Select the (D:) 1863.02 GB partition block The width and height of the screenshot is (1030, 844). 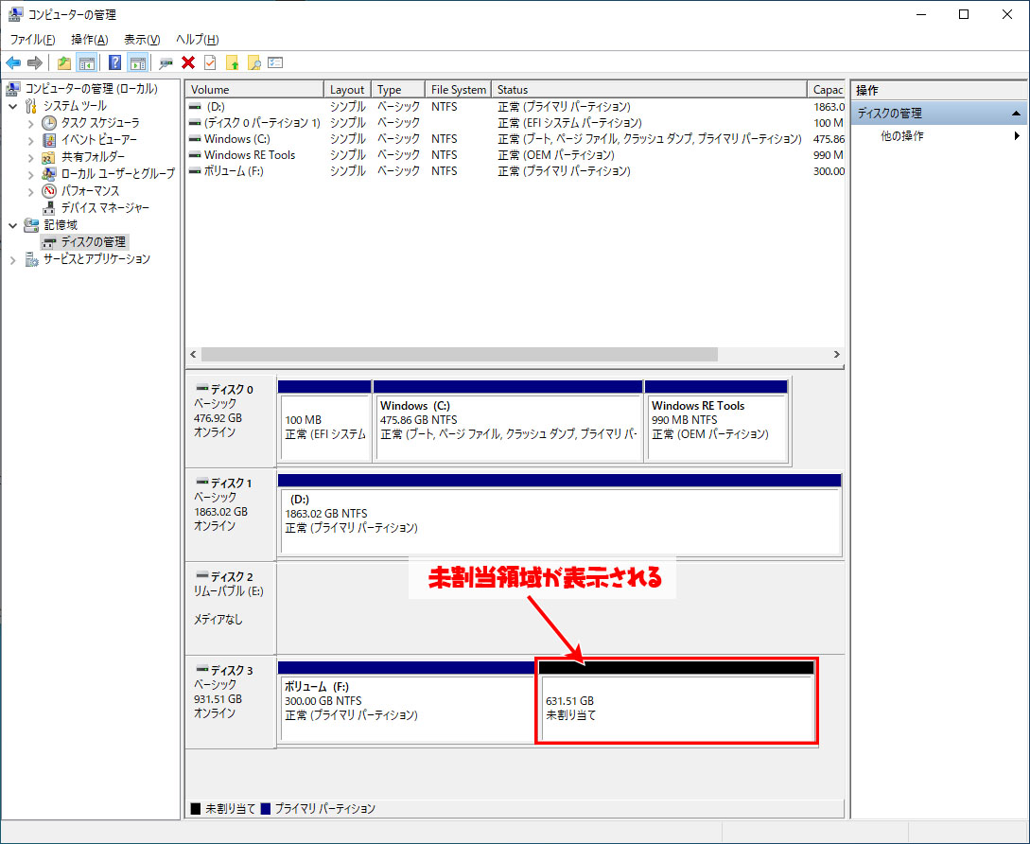pos(560,515)
